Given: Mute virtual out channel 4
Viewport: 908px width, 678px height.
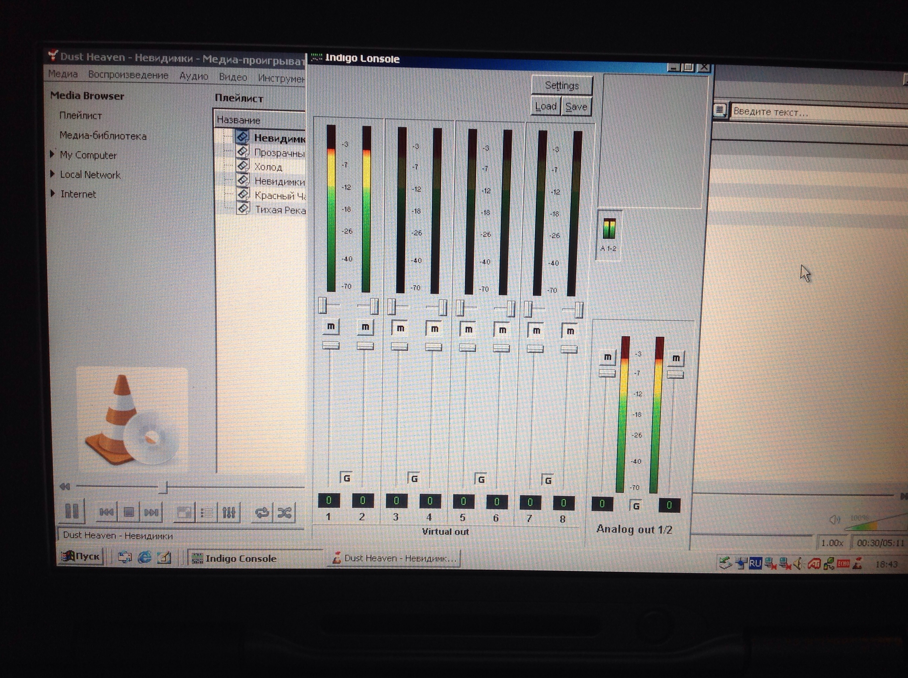Looking at the screenshot, I should click(x=434, y=329).
